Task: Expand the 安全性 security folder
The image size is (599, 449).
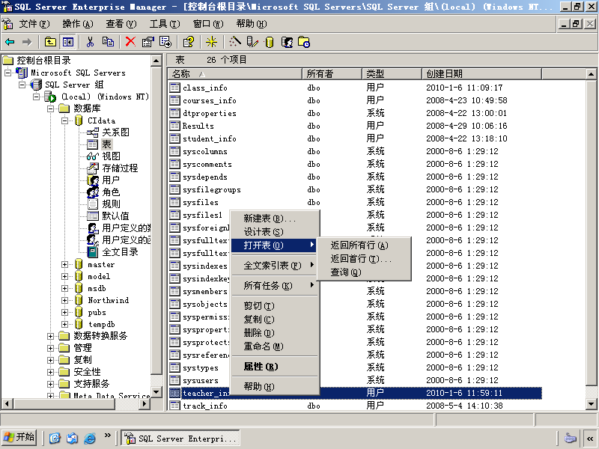Action: click(x=50, y=372)
